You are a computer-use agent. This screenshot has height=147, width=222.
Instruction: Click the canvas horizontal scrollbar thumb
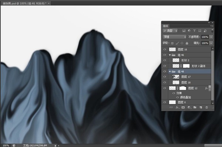pos(213,146)
